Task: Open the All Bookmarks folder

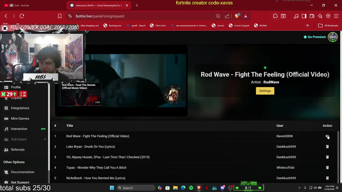Action: 328,26
